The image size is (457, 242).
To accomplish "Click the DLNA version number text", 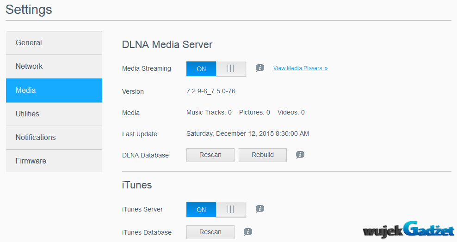I will coord(210,91).
